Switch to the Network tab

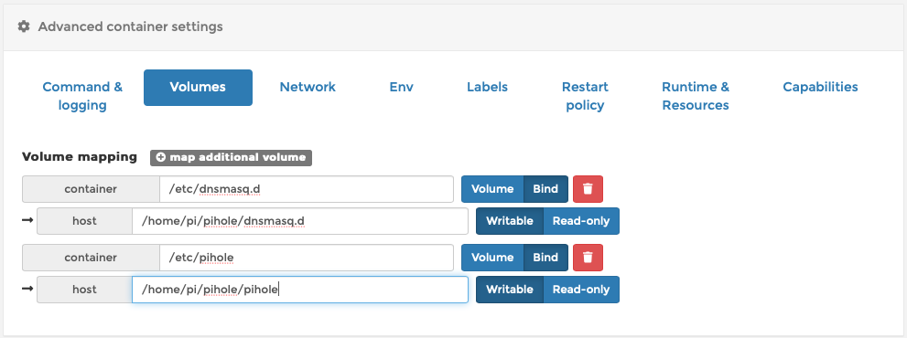coord(308,88)
